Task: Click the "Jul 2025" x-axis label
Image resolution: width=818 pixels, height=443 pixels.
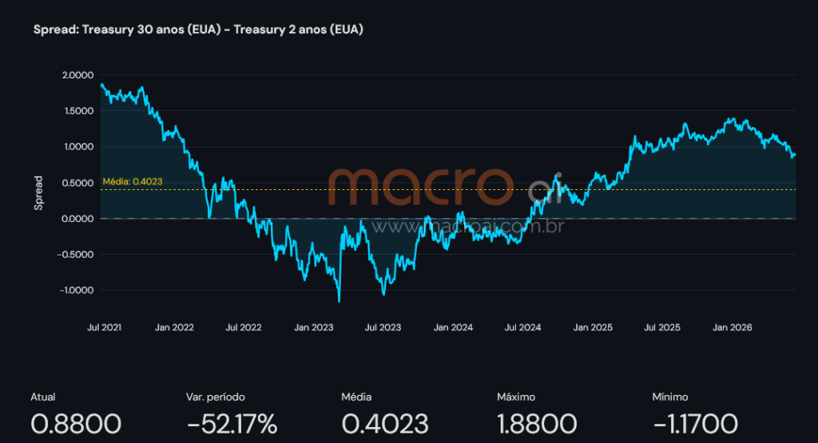Action: [662, 327]
